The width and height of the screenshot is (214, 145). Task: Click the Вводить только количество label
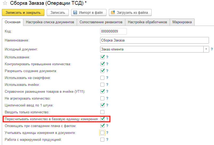pyautogui.click(x=27, y=112)
